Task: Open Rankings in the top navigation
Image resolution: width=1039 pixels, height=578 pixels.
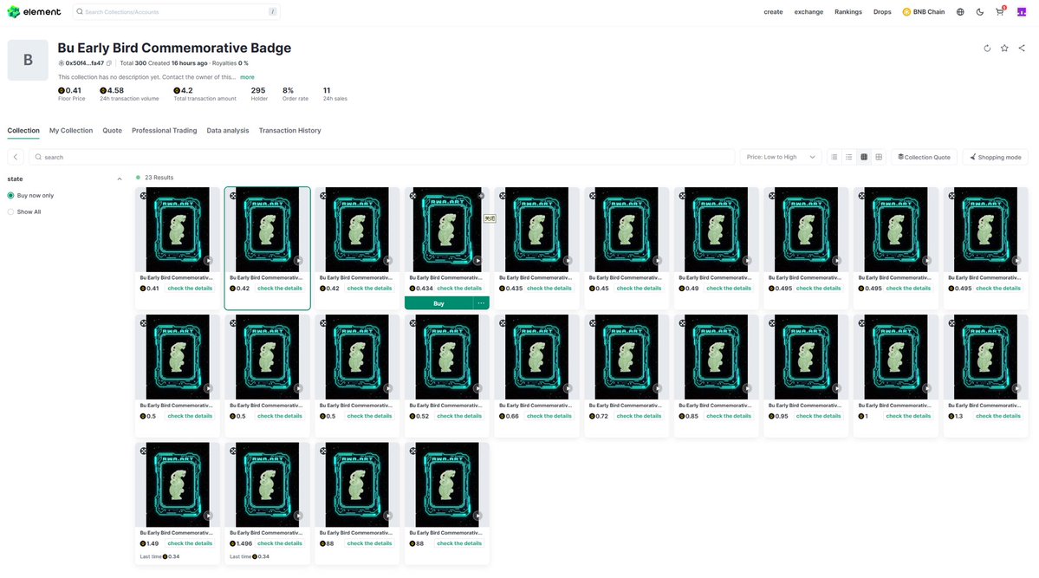Action: [848, 12]
